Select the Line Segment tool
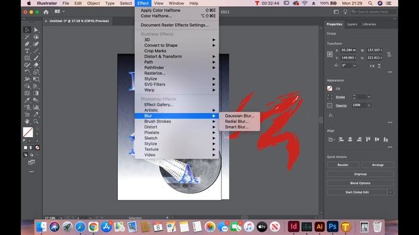The width and height of the screenshot is (419, 235). (x=36, y=51)
